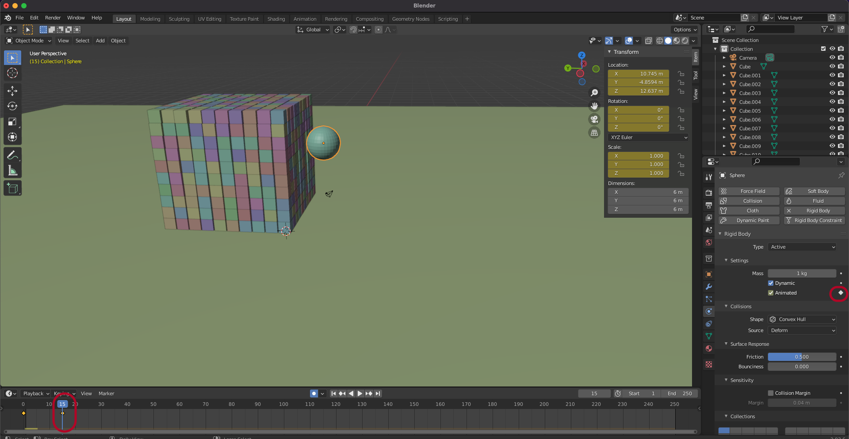Select the Annotate tool
Image resolution: width=849 pixels, height=439 pixels.
pos(12,155)
